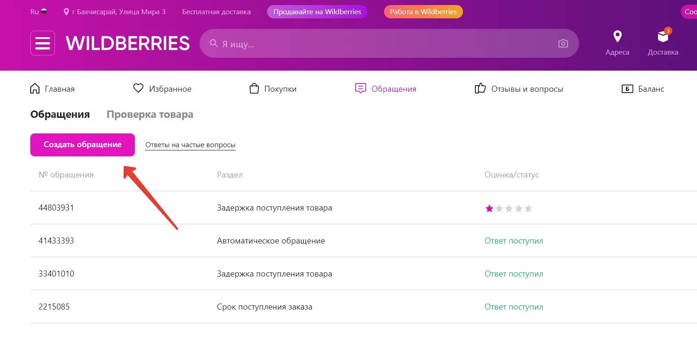Open pickup Addresses map pin icon

[x=618, y=37]
